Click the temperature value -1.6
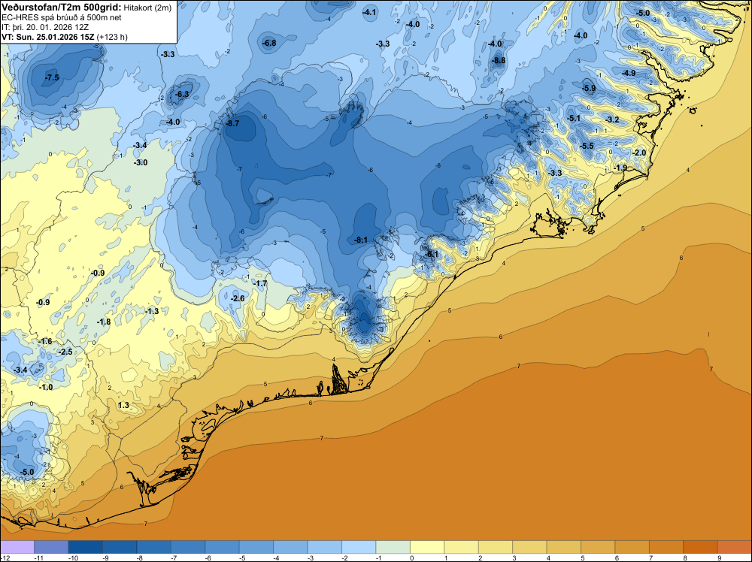 click(x=45, y=342)
